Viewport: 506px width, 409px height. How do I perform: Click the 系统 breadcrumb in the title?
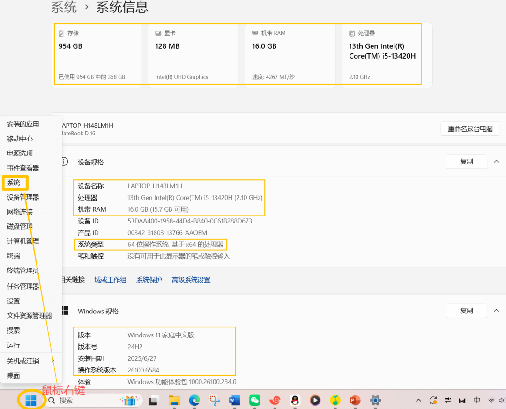[x=64, y=7]
